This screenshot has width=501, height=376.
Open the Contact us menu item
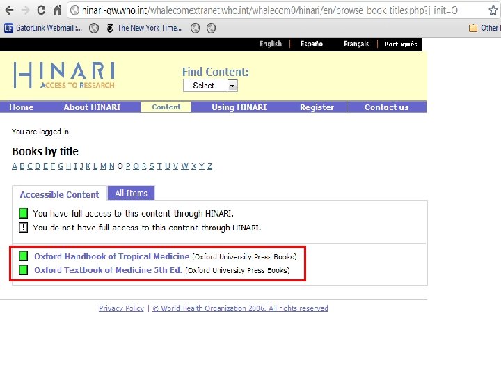(x=387, y=107)
